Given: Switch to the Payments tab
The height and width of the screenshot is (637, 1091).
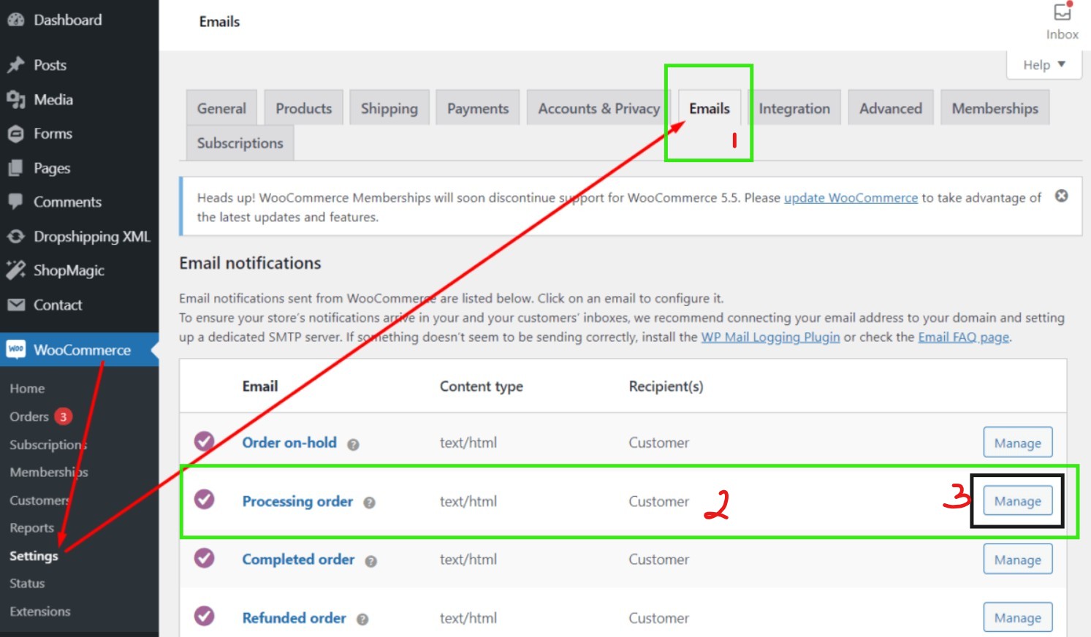Looking at the screenshot, I should (x=478, y=108).
